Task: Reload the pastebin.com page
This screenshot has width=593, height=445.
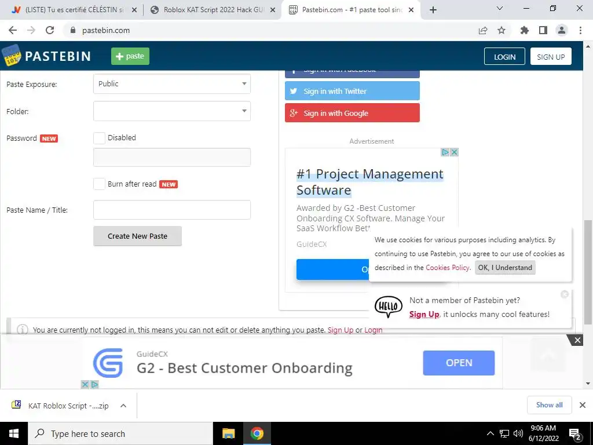Action: pyautogui.click(x=50, y=30)
